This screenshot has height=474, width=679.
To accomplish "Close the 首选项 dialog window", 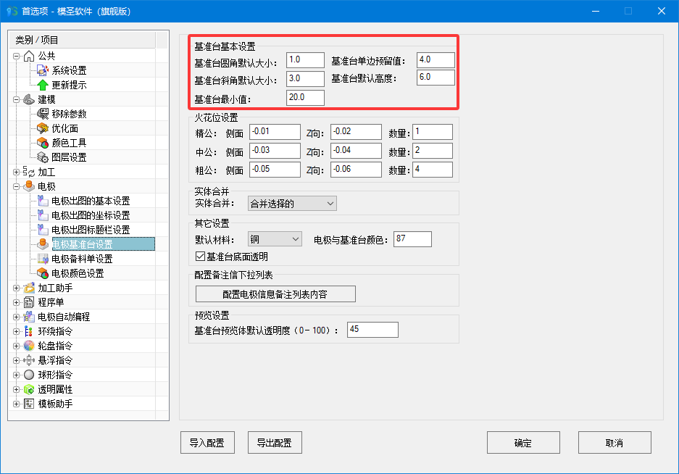I will click(x=661, y=12).
